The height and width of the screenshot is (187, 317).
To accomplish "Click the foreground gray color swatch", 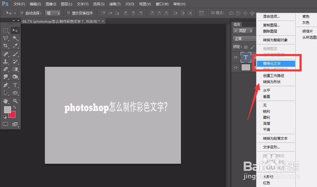I will (8, 110).
